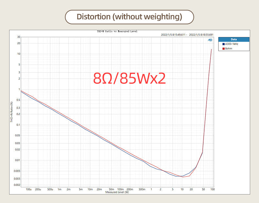The image size is (259, 203).
Task: Click the red square beside 8ohm
Action: point(223,48)
